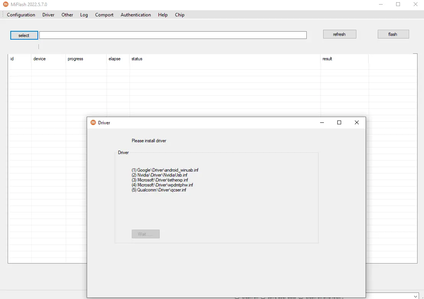Open the Authentication menu
The width and height of the screenshot is (424, 299).
coord(136,15)
